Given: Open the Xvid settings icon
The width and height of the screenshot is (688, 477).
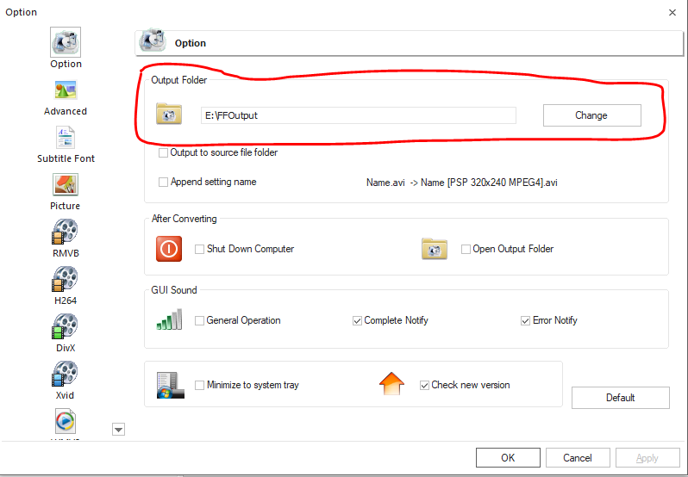Looking at the screenshot, I should tap(66, 375).
